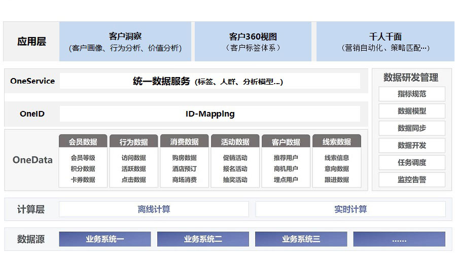Click the 会员数据 column header
455x260 pixels.
pos(83,142)
